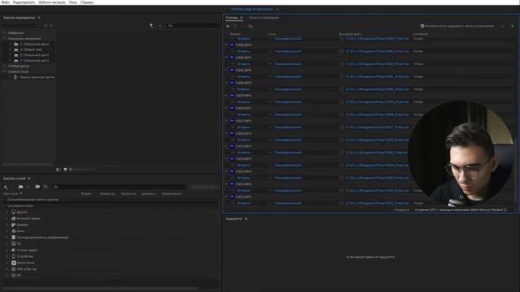Select the DVD и Blu-ray preset category
The width and height of the screenshot is (520, 292).
tap(27, 269)
